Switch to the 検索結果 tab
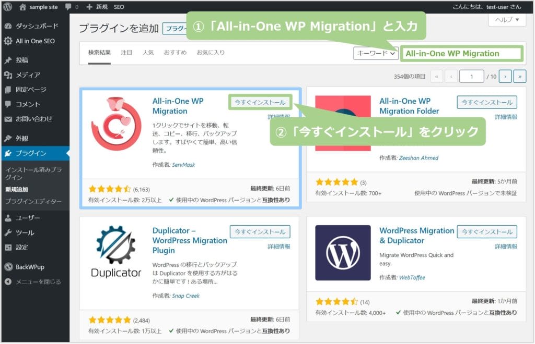 (99, 53)
